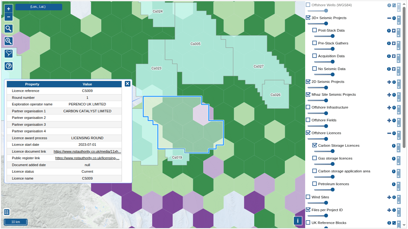This screenshot has height=229, width=408.
Task: Show info for Offshore Infrastructure layer
Action: point(394,108)
